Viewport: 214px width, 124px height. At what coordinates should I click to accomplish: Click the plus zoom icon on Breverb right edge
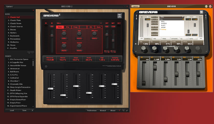click(206, 17)
